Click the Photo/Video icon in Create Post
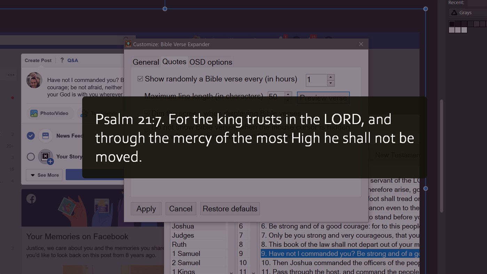 [33, 113]
